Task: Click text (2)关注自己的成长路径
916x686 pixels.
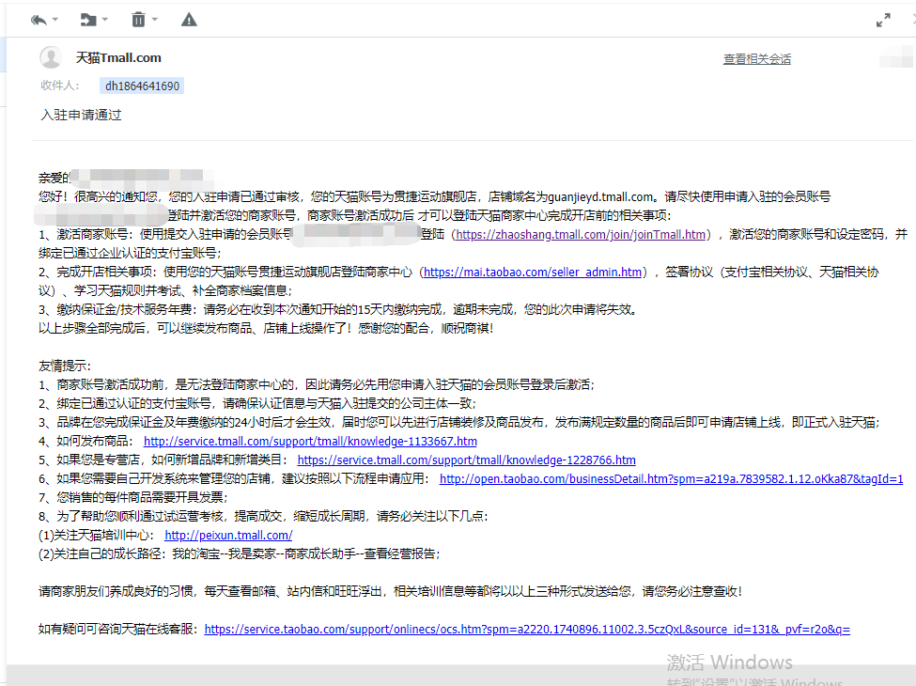Action: [239, 553]
